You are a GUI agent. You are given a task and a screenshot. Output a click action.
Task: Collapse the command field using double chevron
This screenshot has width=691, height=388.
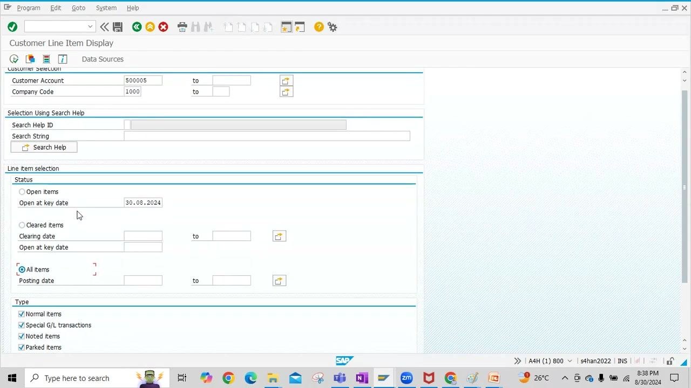(104, 27)
